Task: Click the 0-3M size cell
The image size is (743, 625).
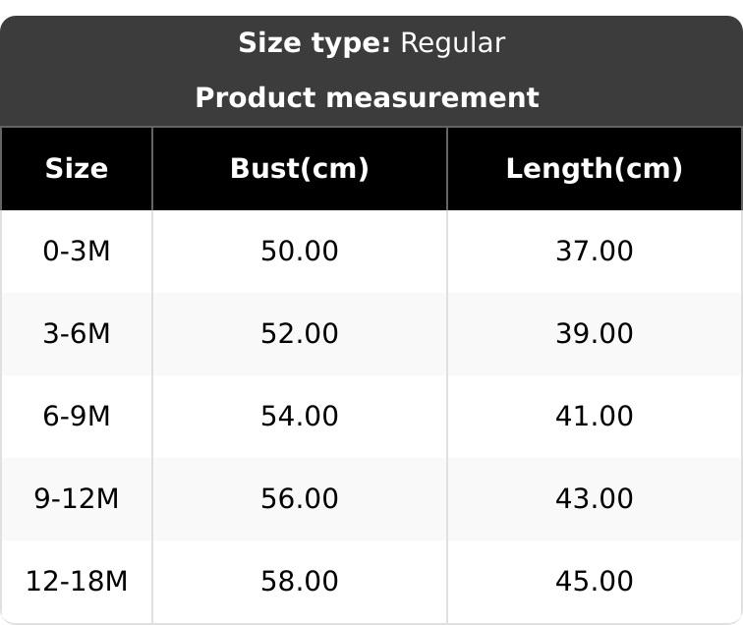Action: pyautogui.click(x=77, y=252)
